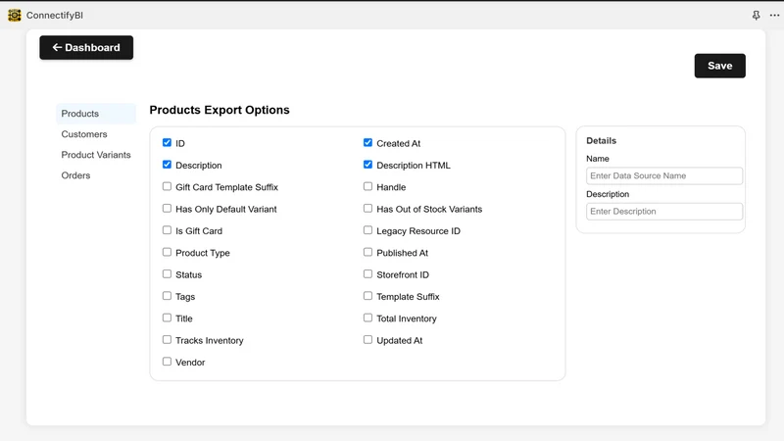Tick Has Only Default Variant checkbox

pyautogui.click(x=167, y=209)
